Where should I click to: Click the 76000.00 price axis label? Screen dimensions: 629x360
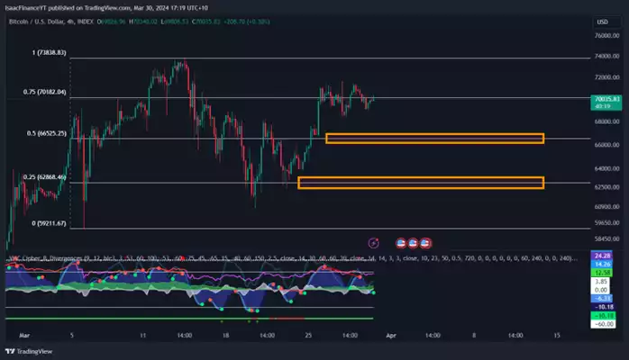[607, 36]
